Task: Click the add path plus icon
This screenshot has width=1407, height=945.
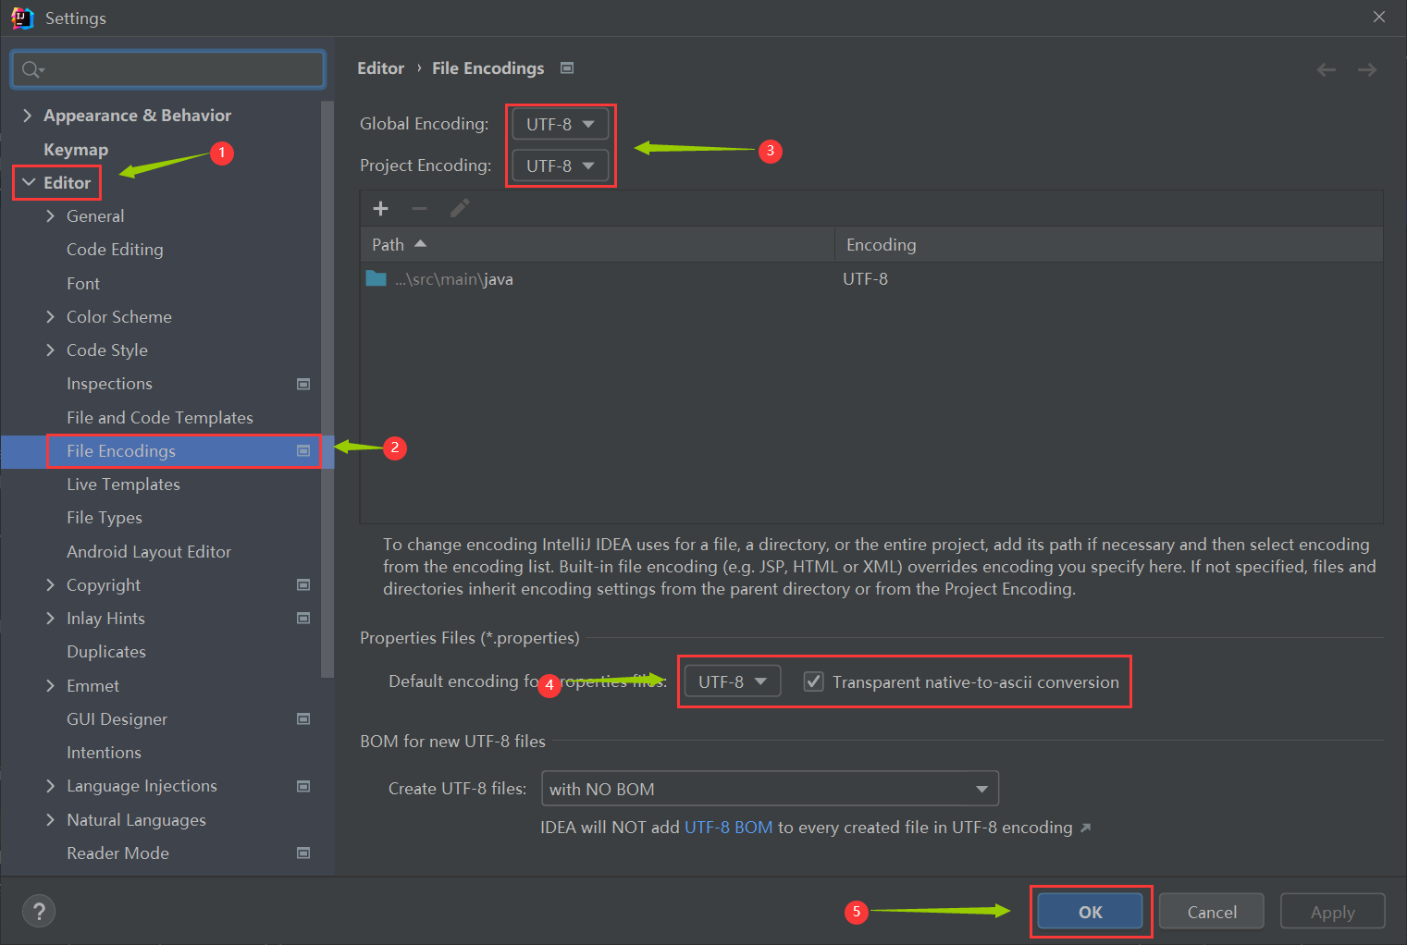Action: tap(380, 209)
